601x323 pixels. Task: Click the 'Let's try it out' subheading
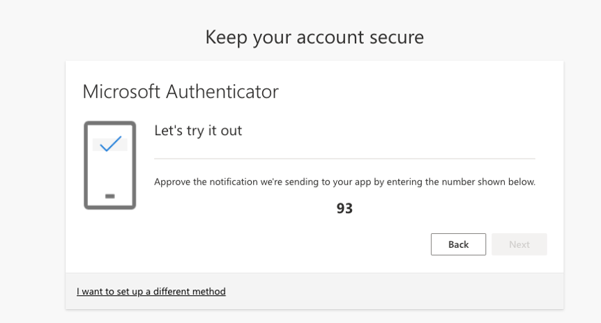tap(198, 131)
